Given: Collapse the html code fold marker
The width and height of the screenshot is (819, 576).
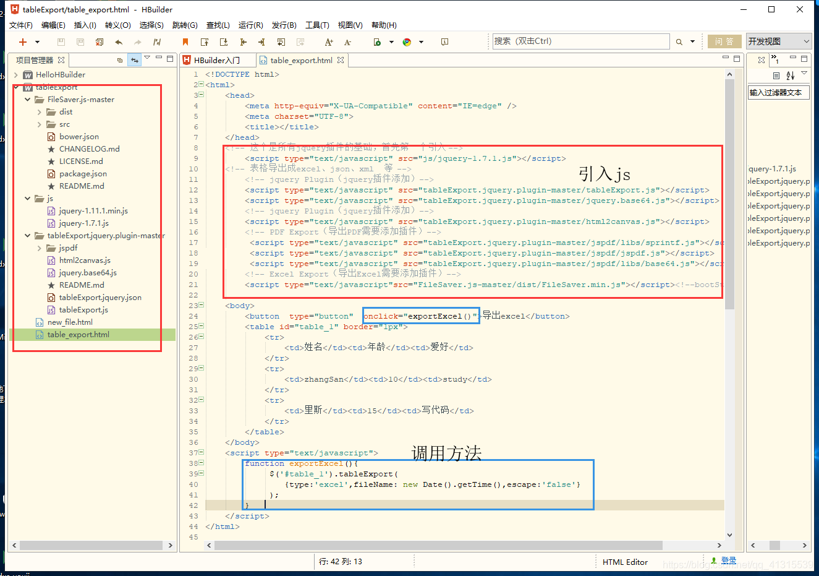Looking at the screenshot, I should 201,84.
